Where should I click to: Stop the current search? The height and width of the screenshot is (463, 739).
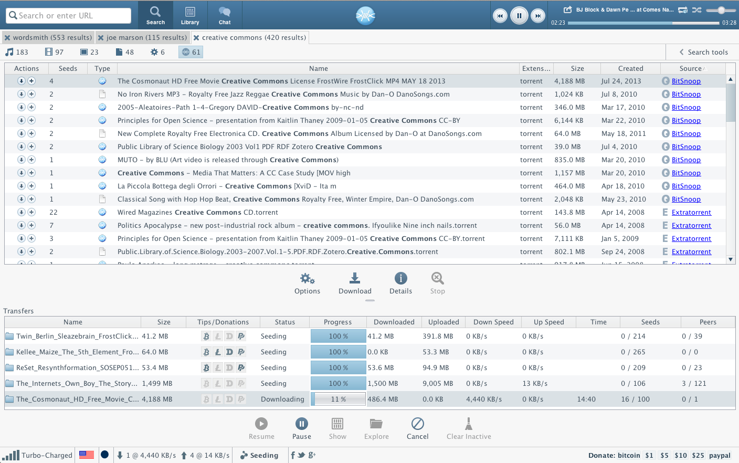click(x=437, y=283)
